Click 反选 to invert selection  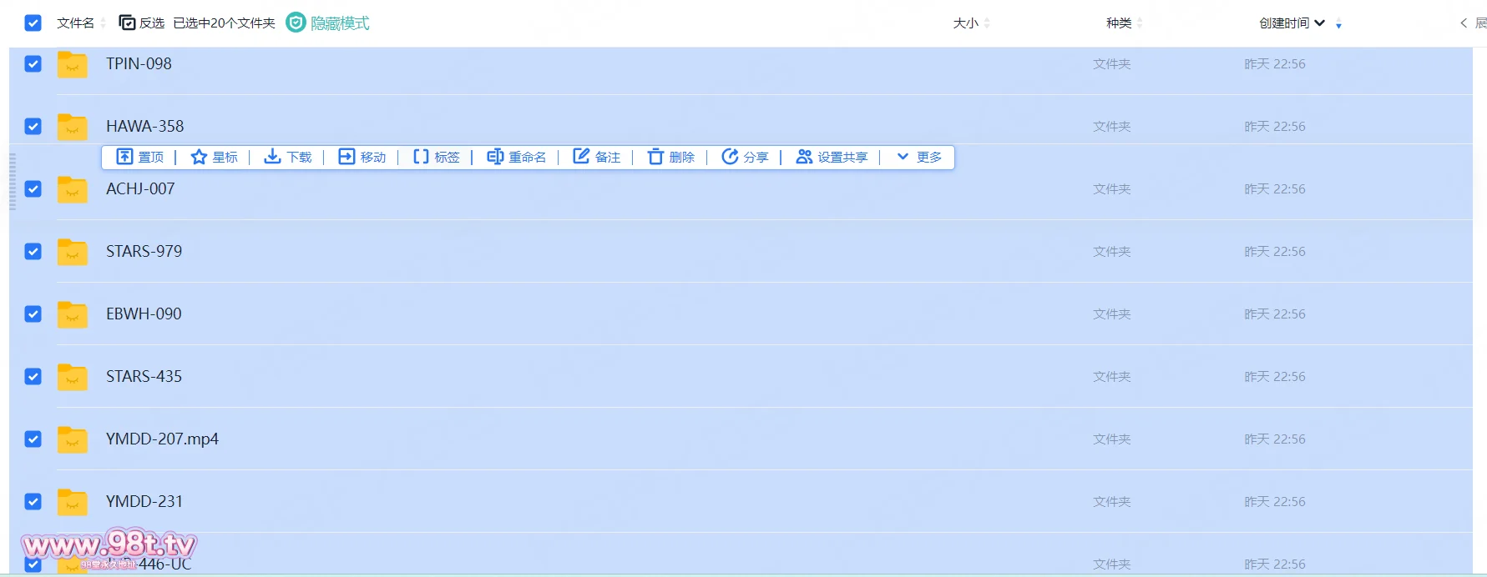point(142,23)
